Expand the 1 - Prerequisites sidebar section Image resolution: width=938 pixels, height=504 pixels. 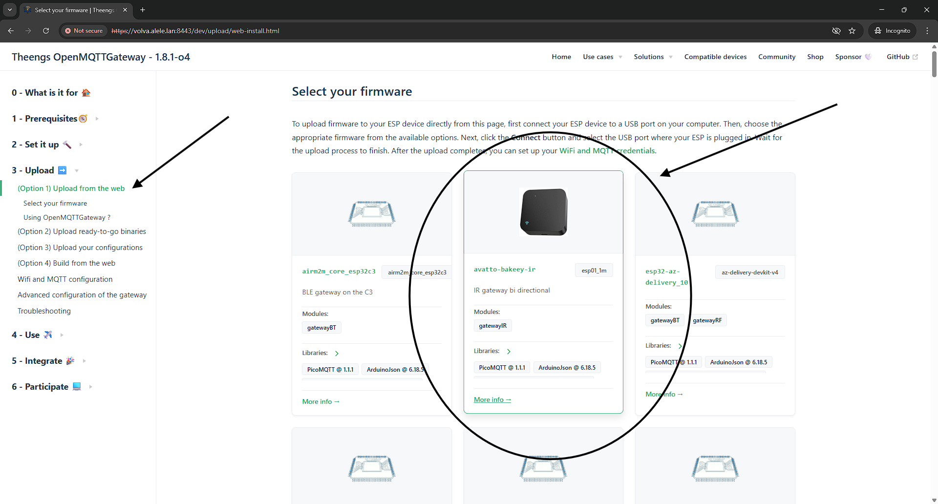97,119
